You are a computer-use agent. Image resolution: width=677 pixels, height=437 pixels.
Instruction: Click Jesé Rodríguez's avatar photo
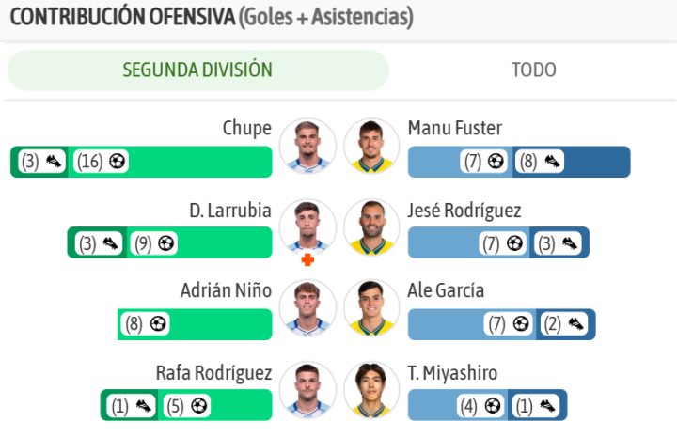371,226
